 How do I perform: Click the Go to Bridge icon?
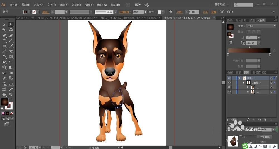[x=128, y=5]
